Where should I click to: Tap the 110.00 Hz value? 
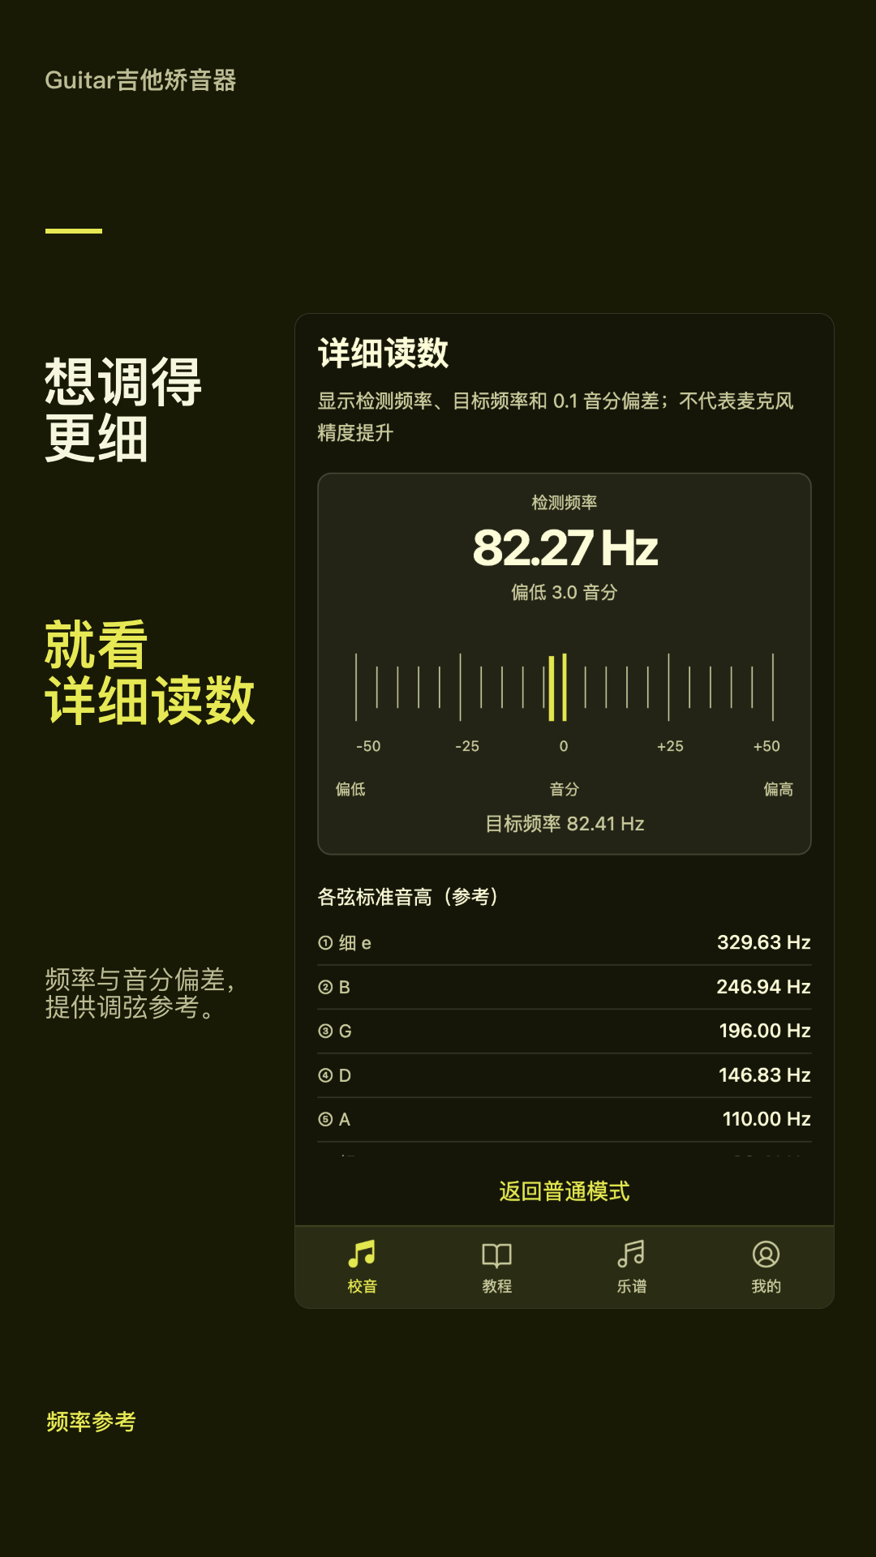(766, 1119)
